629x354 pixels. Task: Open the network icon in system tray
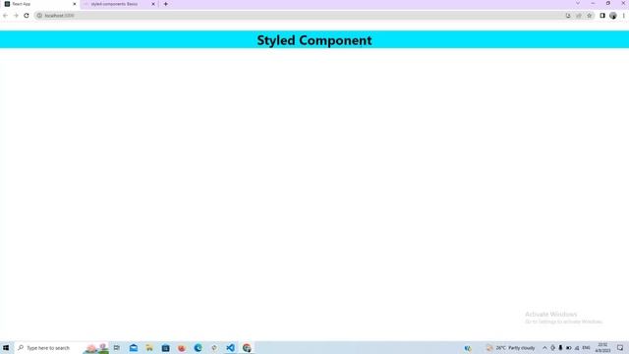577,348
